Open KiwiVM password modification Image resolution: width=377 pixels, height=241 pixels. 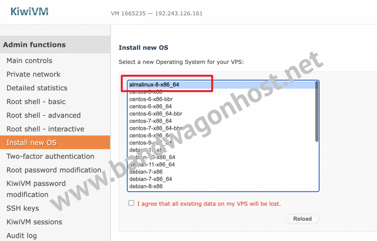(x=36, y=189)
